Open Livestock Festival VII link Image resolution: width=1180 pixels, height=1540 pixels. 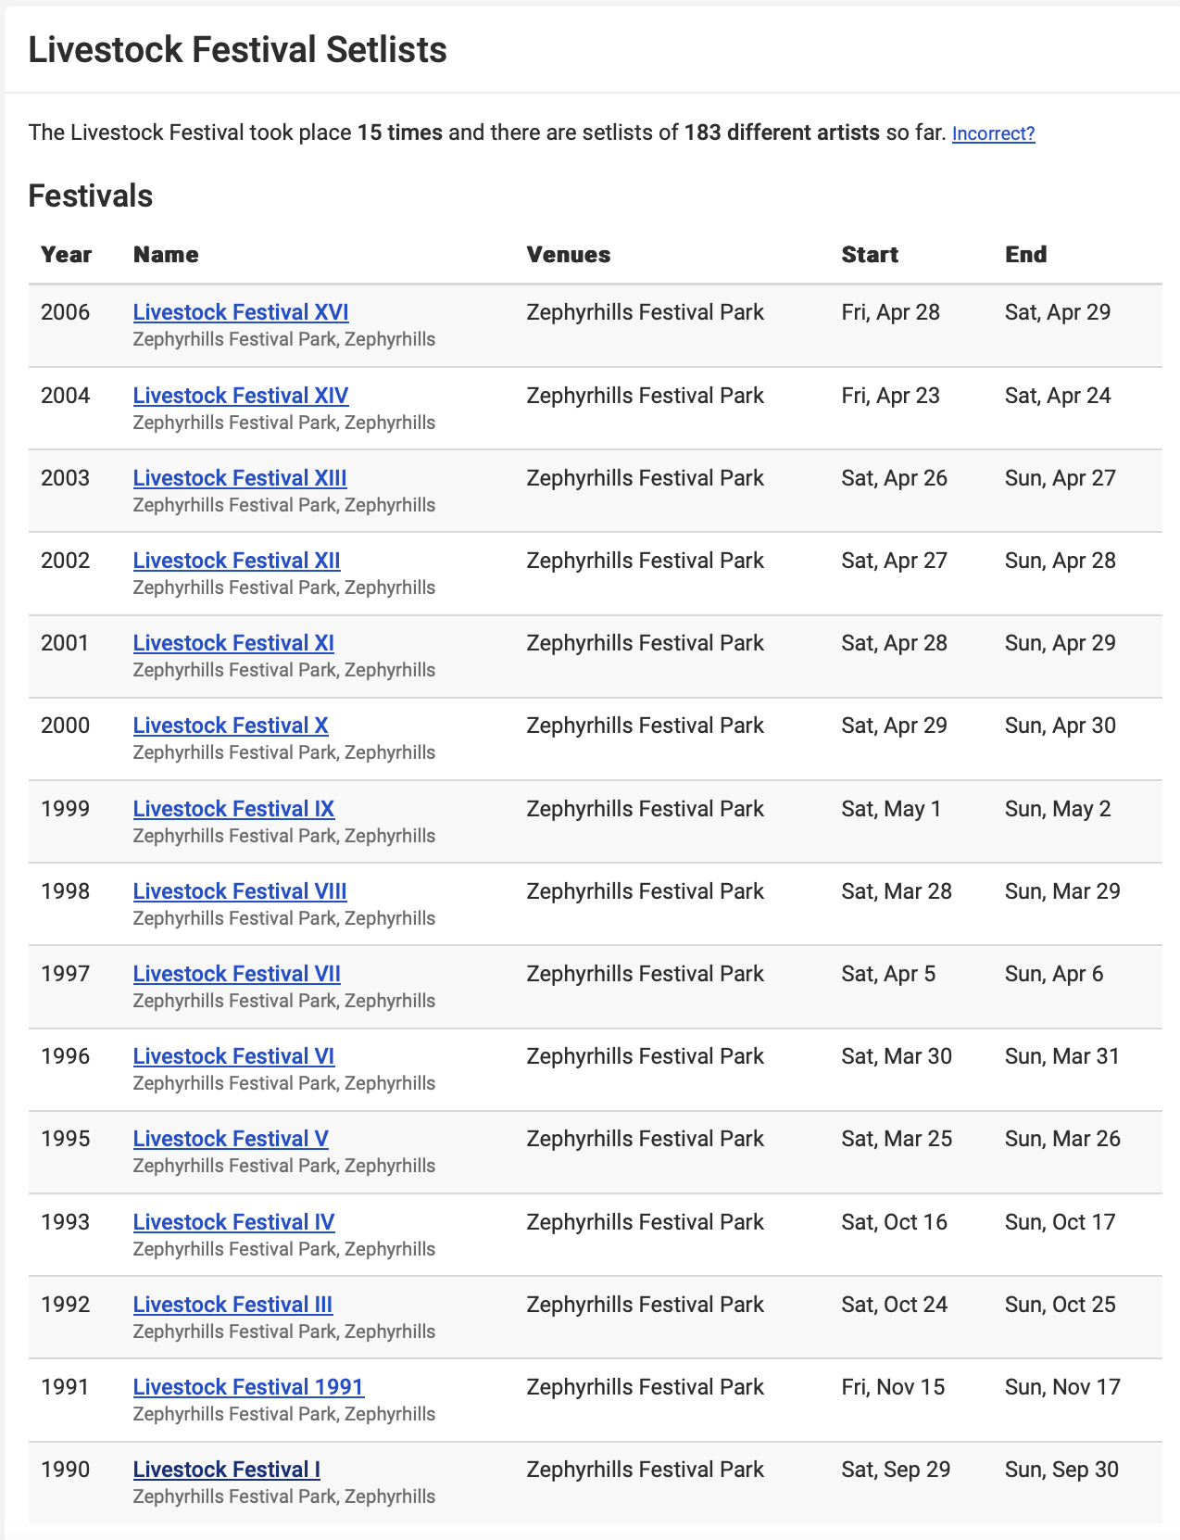236,974
